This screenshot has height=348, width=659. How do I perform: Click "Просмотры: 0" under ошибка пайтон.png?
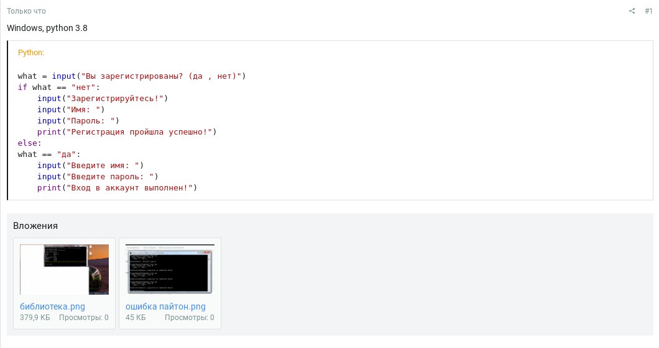(x=189, y=318)
